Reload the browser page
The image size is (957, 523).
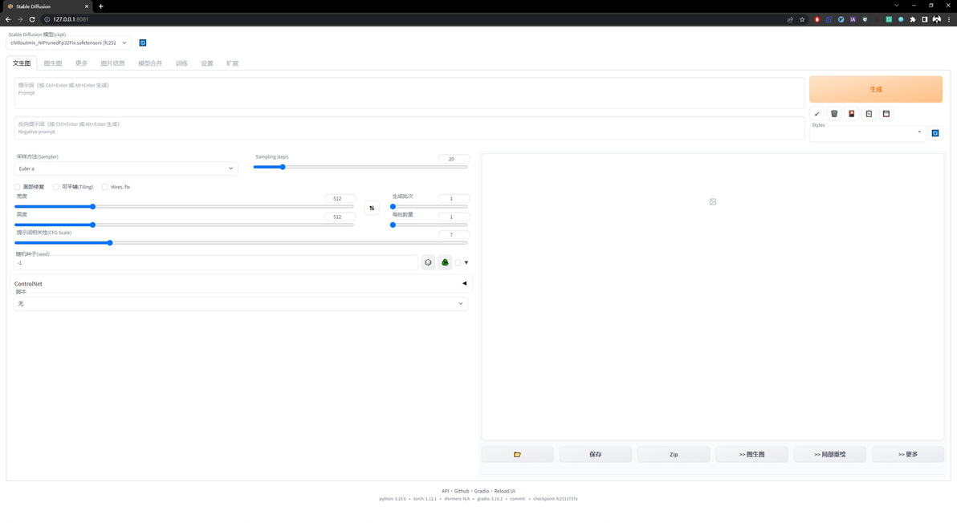point(32,19)
